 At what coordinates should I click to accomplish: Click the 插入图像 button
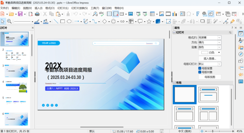coord(210,59)
